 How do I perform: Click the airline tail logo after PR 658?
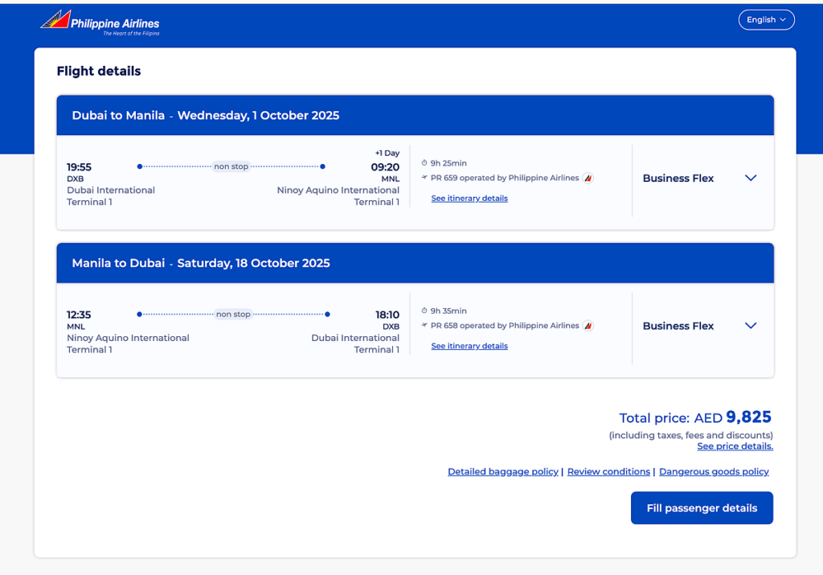pyautogui.click(x=588, y=326)
